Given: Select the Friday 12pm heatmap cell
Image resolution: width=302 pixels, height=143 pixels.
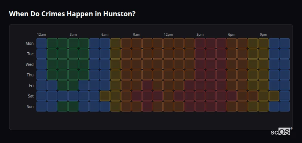Looking at the screenshot, I should coord(168,85).
